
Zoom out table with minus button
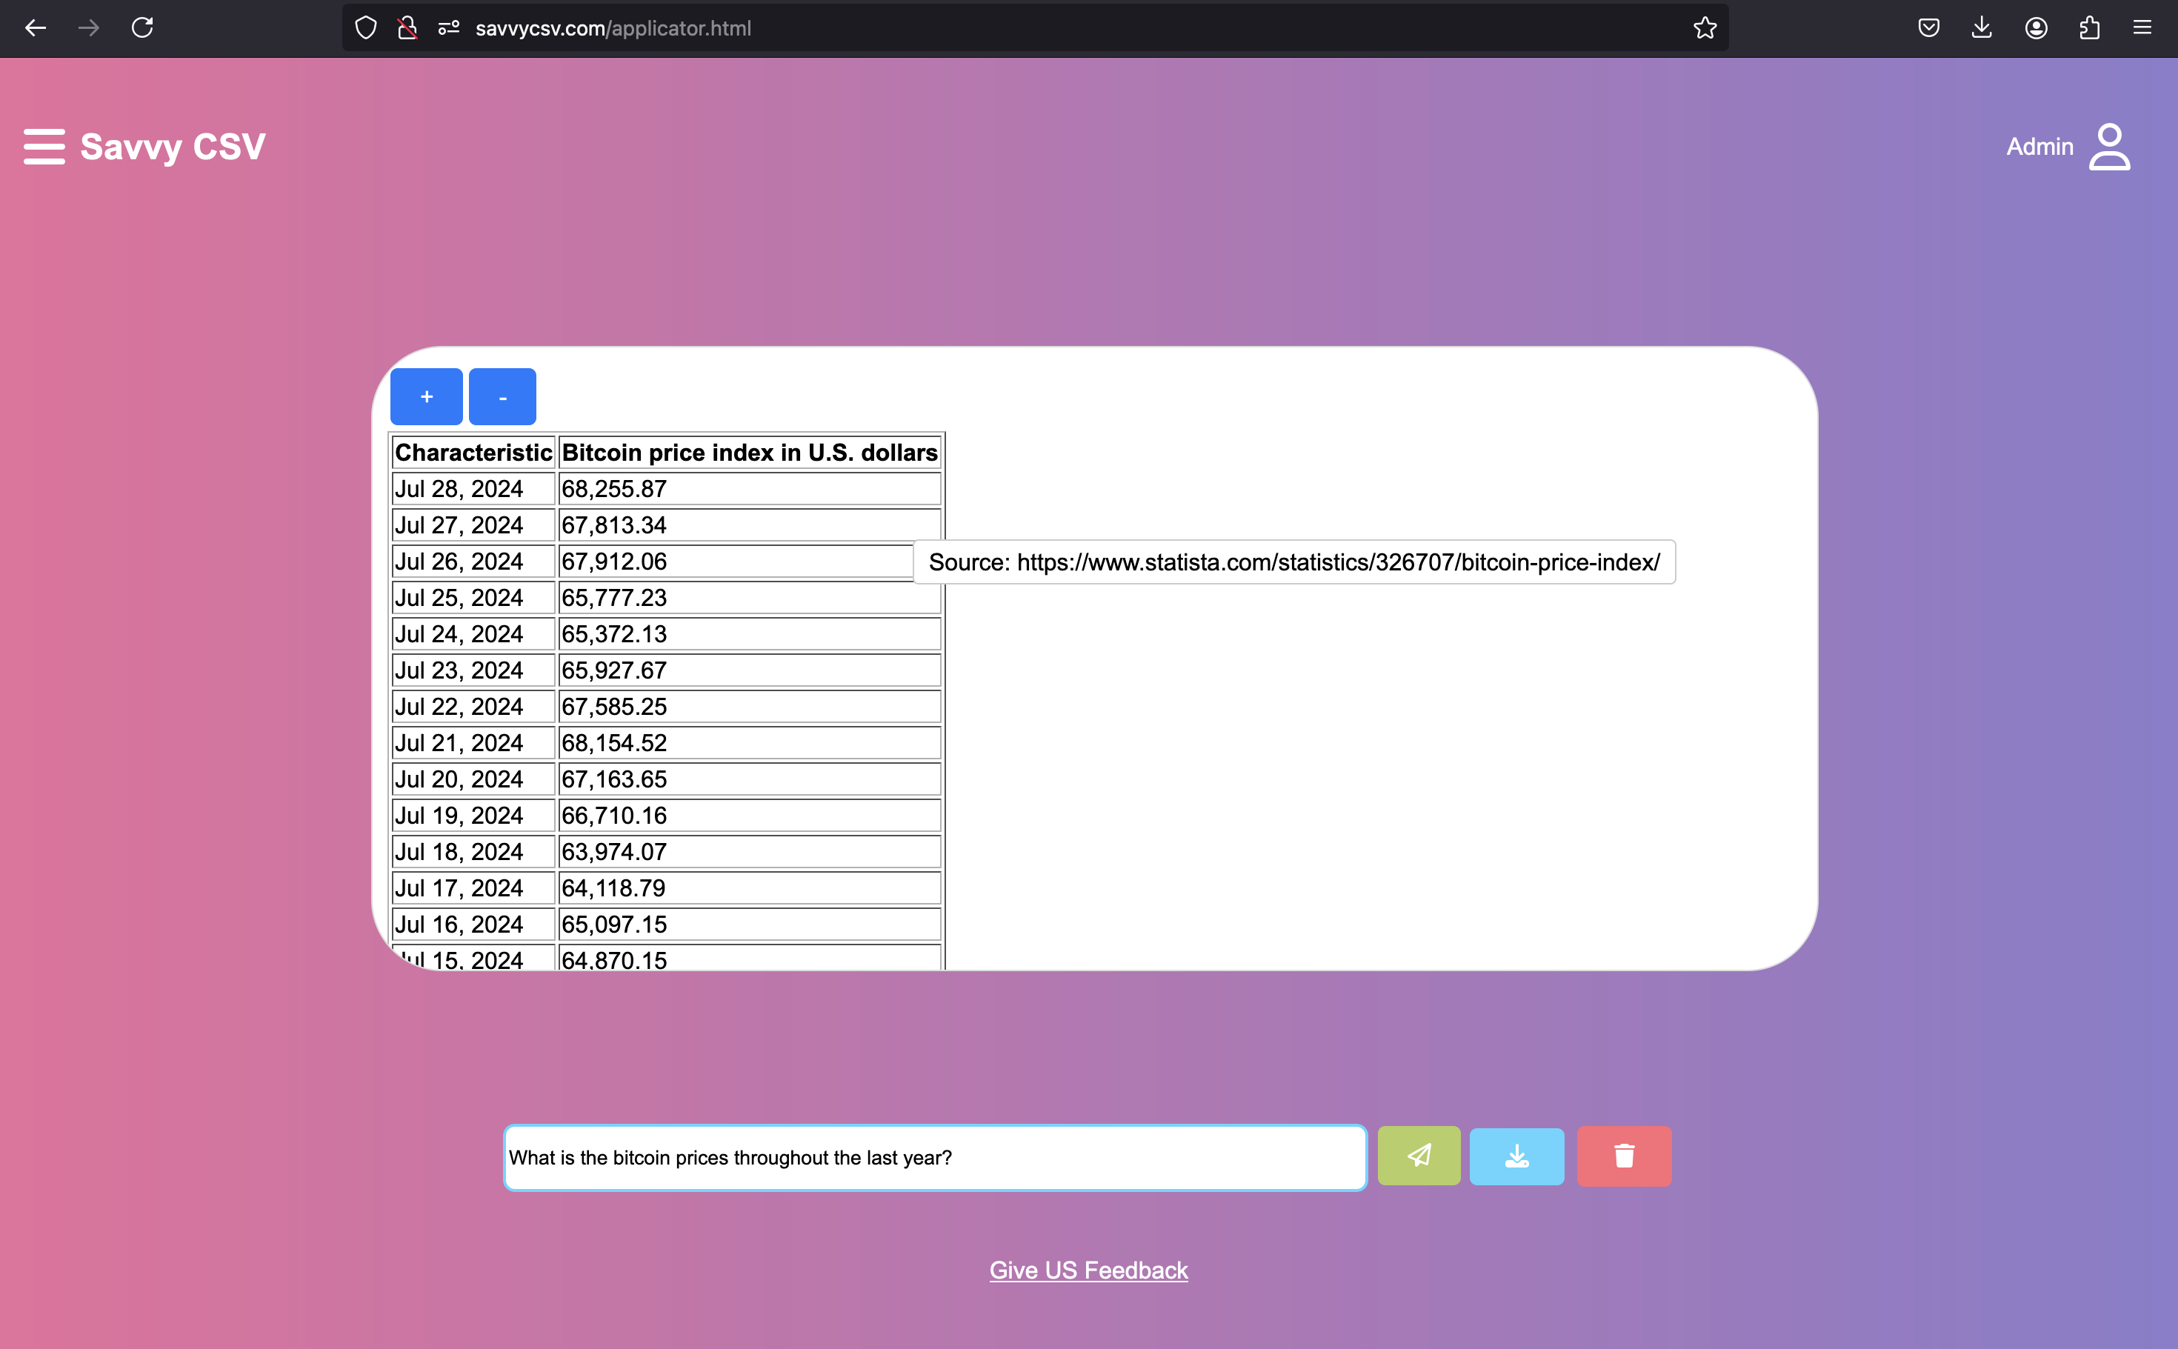click(x=502, y=397)
